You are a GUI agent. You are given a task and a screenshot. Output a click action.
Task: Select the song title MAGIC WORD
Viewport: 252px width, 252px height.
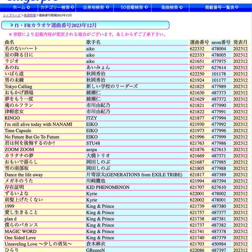click(x=20, y=232)
